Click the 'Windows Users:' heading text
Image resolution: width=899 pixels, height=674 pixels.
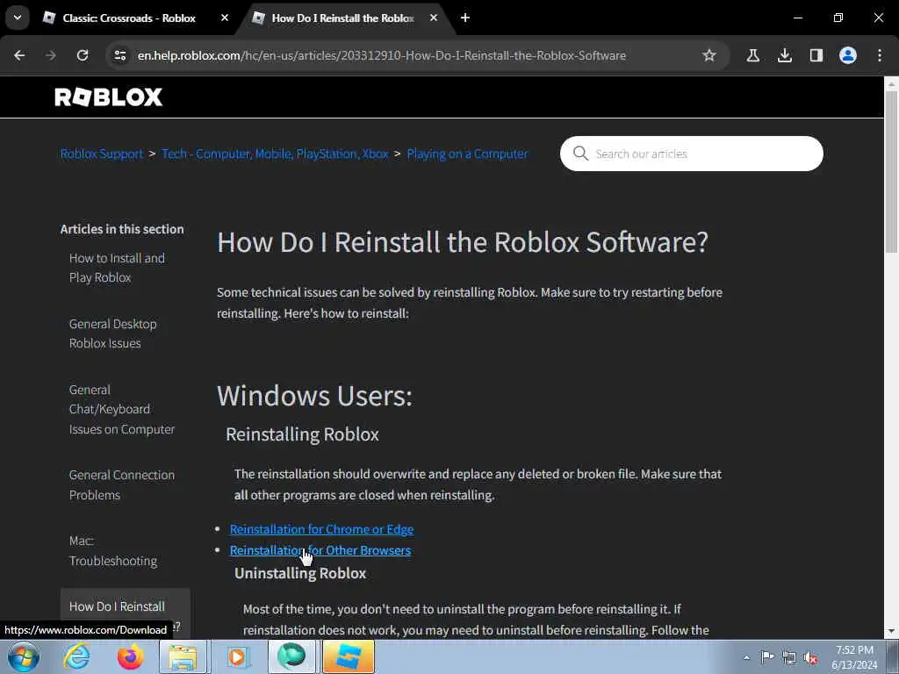point(314,396)
